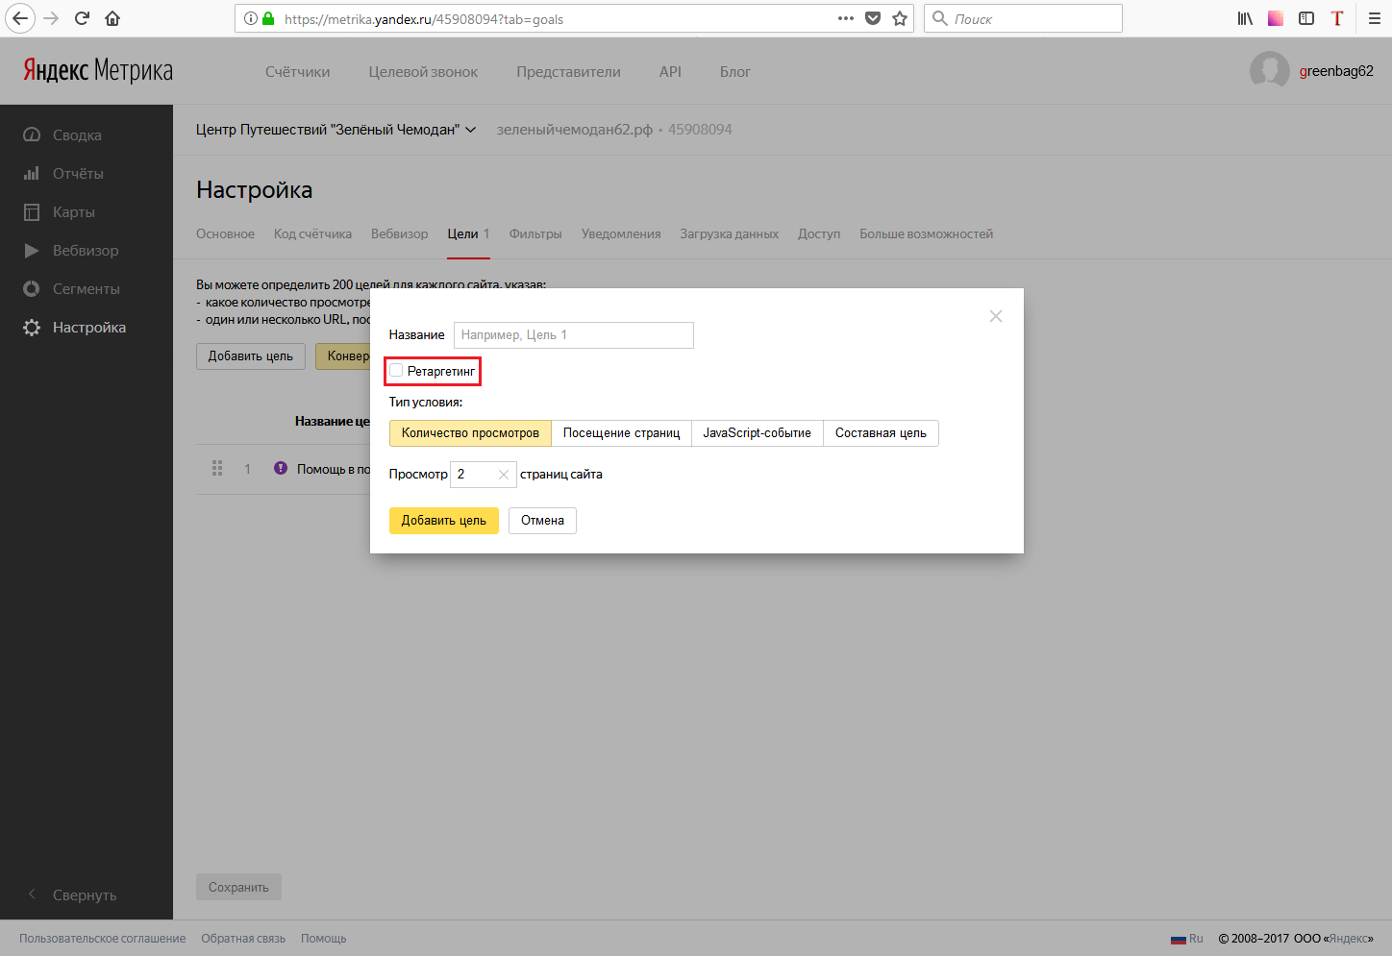
Task: Click the red T extension icon
Action: (1337, 18)
